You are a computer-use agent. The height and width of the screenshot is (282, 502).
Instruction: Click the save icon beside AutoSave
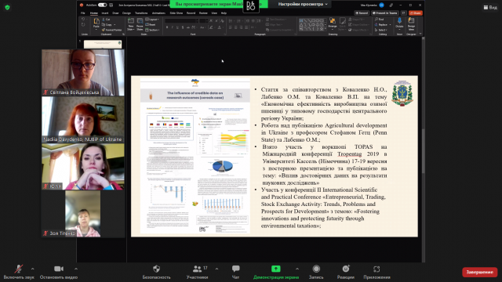coord(111,5)
